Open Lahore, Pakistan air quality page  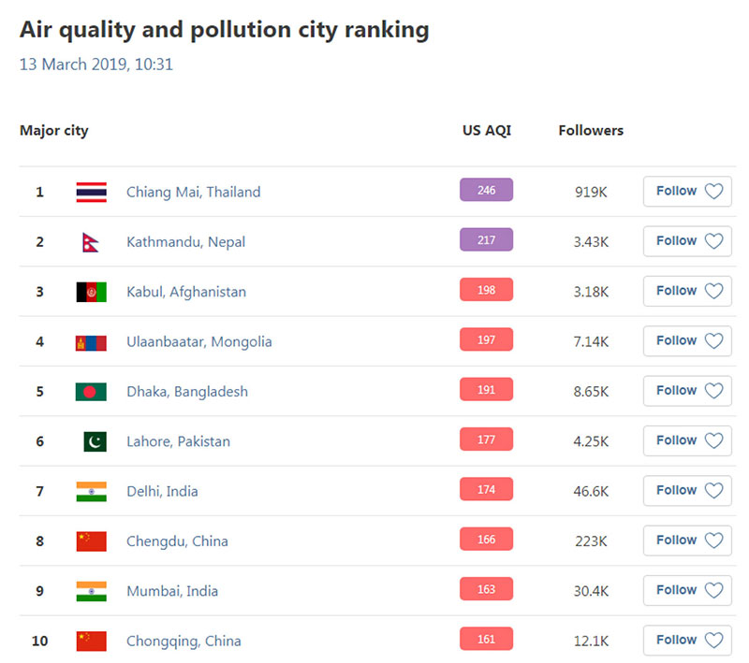pyautogui.click(x=178, y=441)
